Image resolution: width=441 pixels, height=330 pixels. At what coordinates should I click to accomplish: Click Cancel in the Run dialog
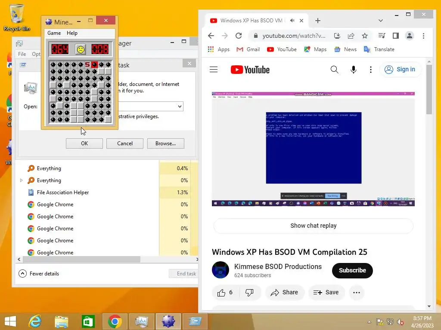[x=125, y=144]
